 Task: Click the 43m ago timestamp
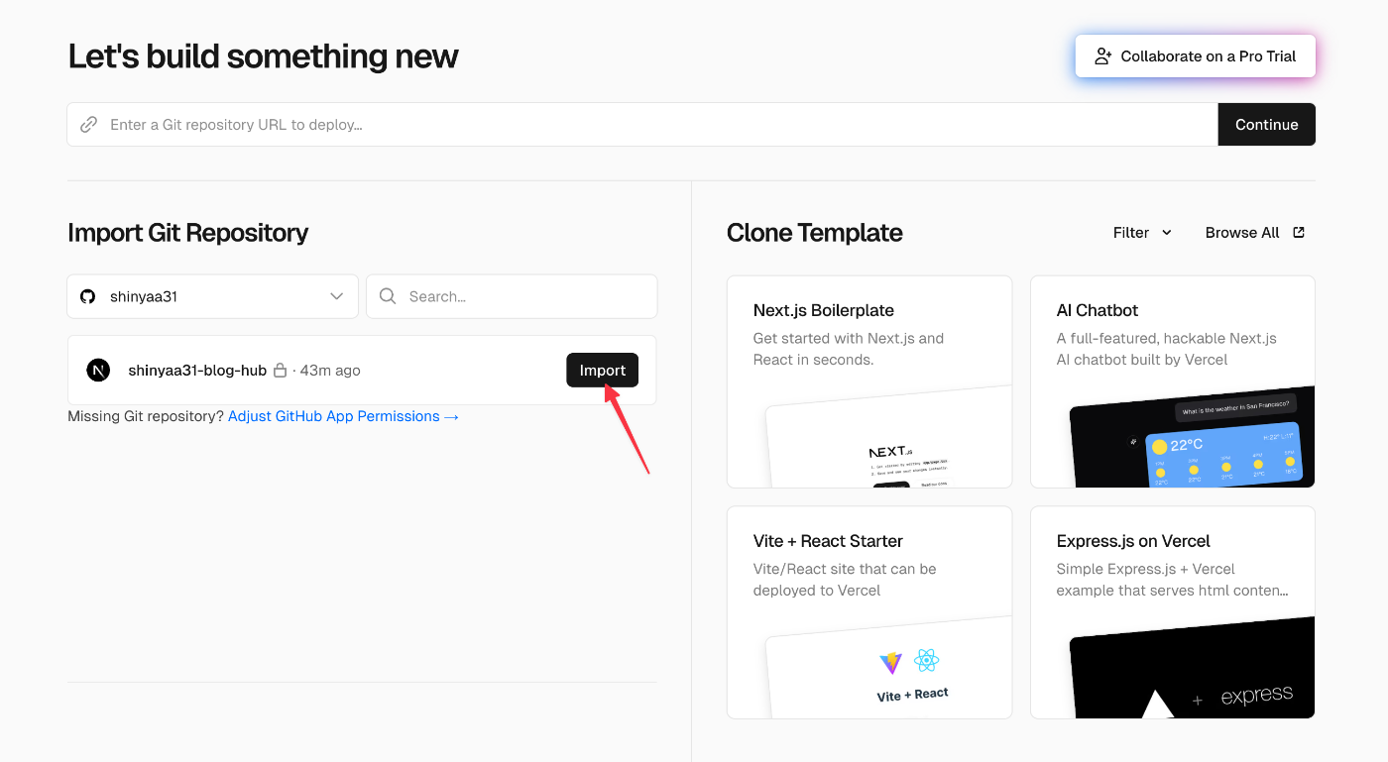330,371
